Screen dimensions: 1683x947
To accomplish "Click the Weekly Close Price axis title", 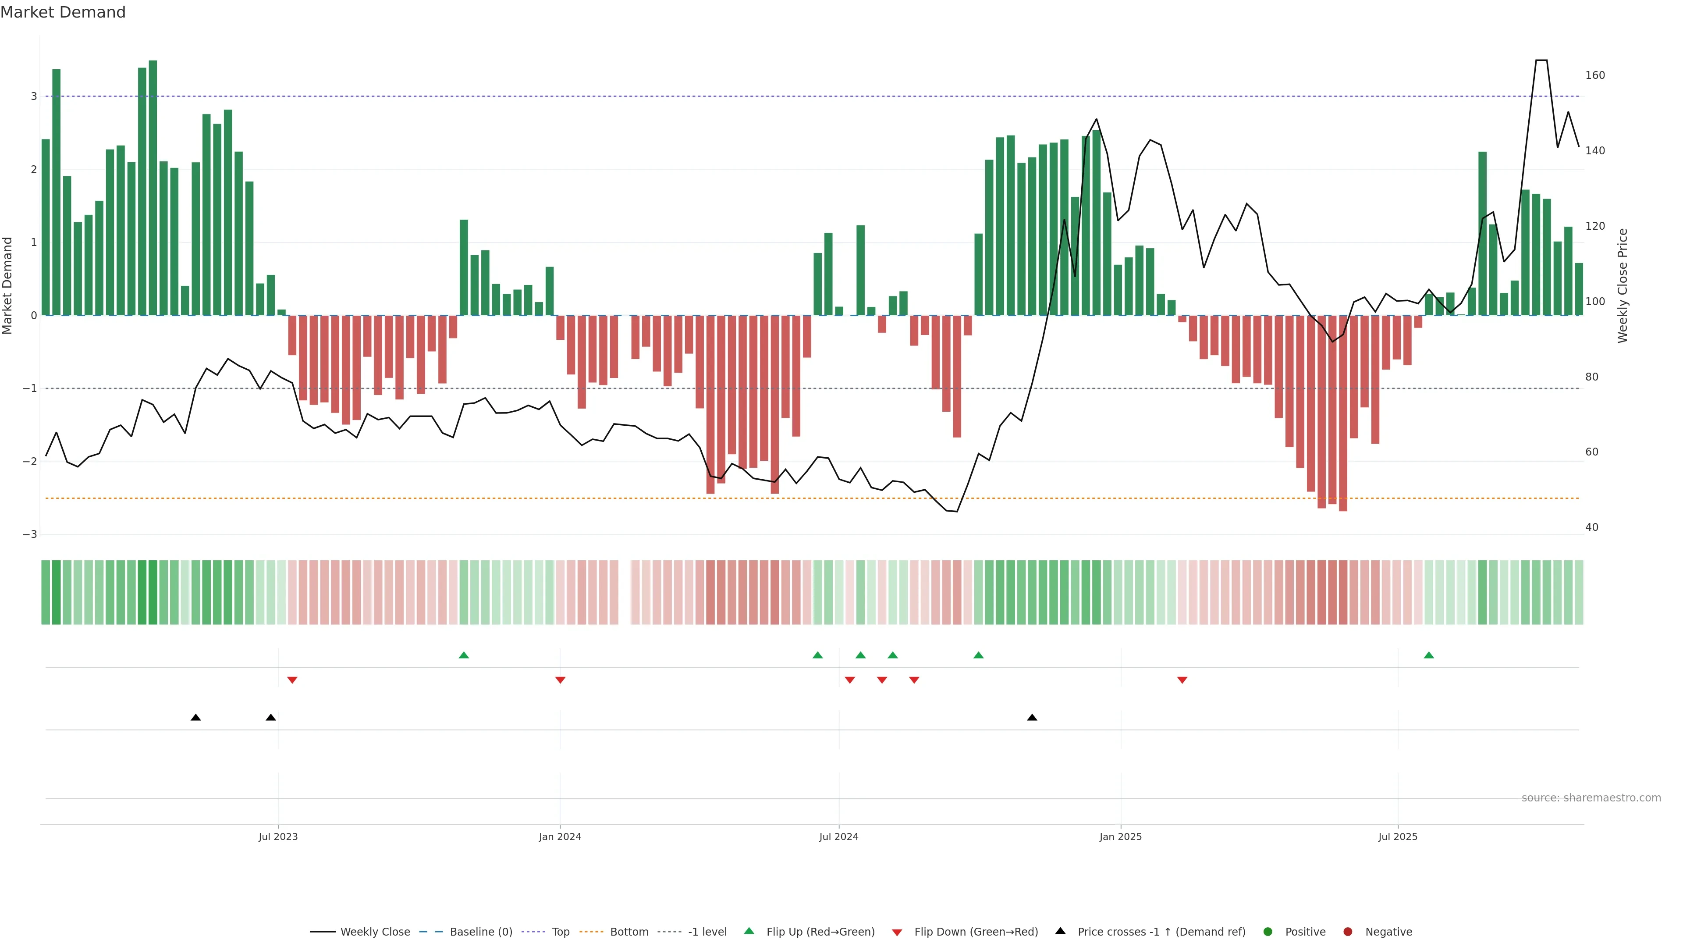I will (x=1622, y=285).
